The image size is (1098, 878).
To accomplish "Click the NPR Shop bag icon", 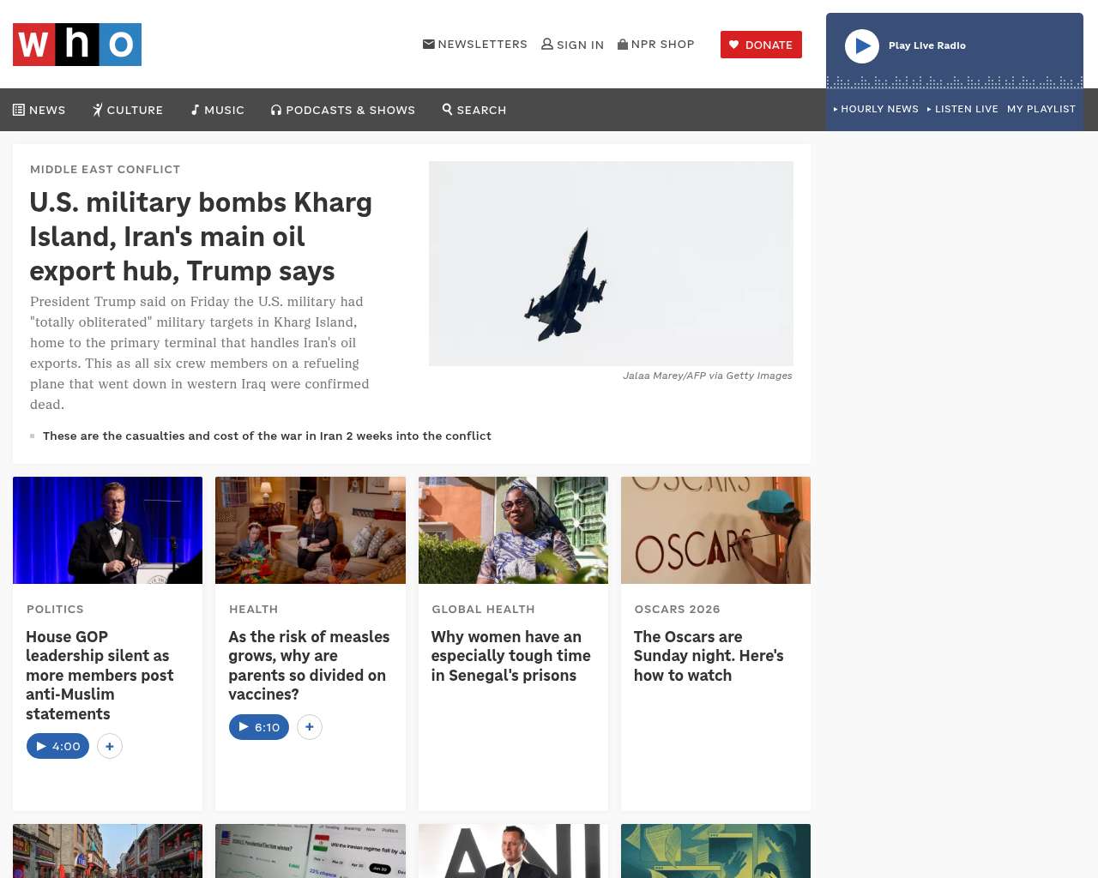I will 623,44.
